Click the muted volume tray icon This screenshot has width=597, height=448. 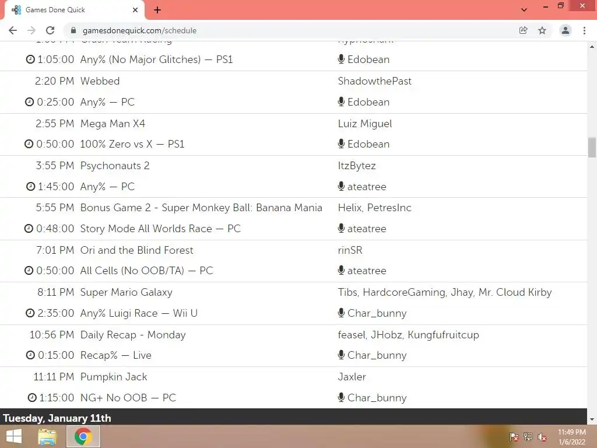tap(542, 437)
